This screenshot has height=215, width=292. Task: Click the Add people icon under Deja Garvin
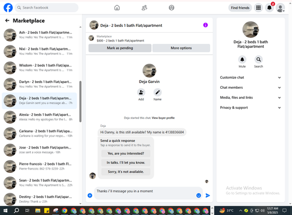coord(141,92)
